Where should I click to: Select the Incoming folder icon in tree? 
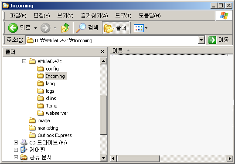41,76
